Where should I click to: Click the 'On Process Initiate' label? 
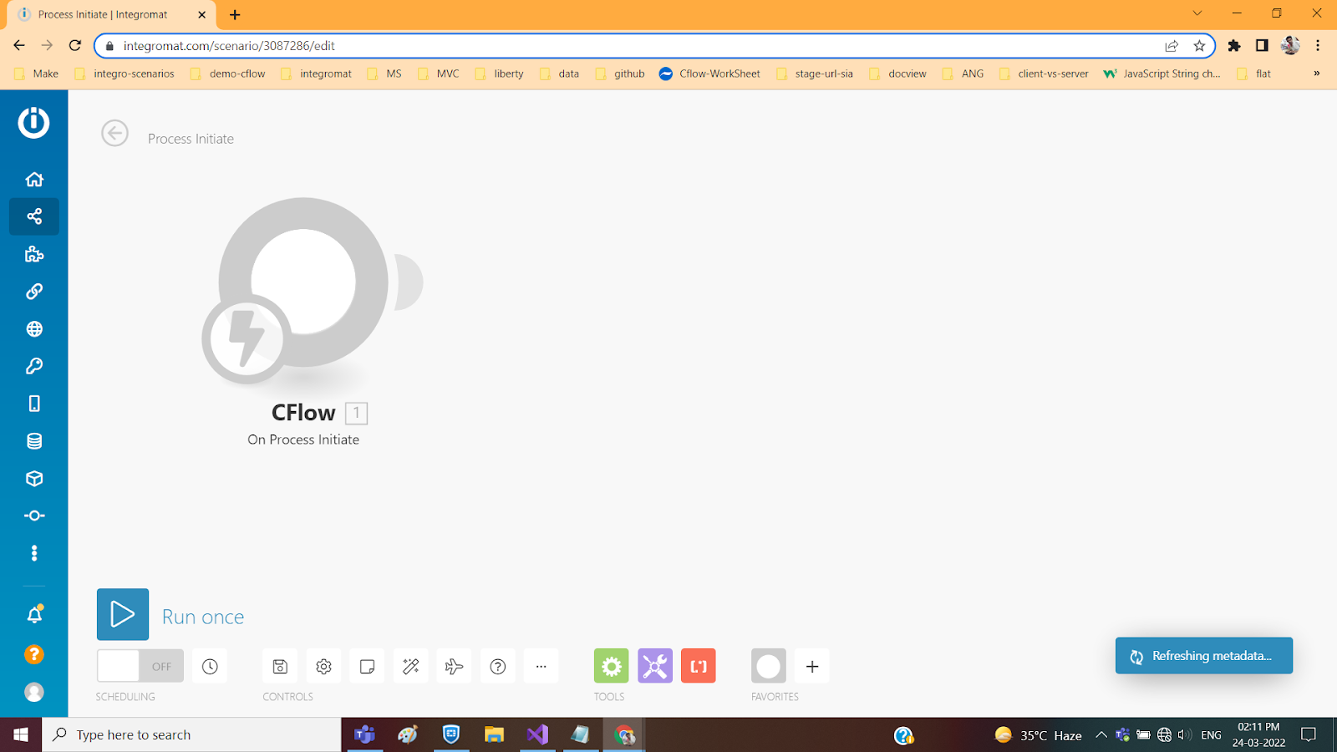point(303,440)
